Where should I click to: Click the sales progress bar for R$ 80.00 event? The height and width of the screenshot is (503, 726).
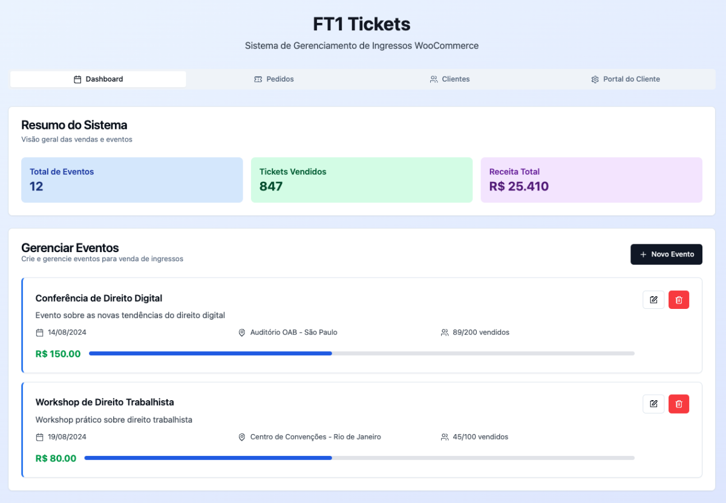point(359,458)
